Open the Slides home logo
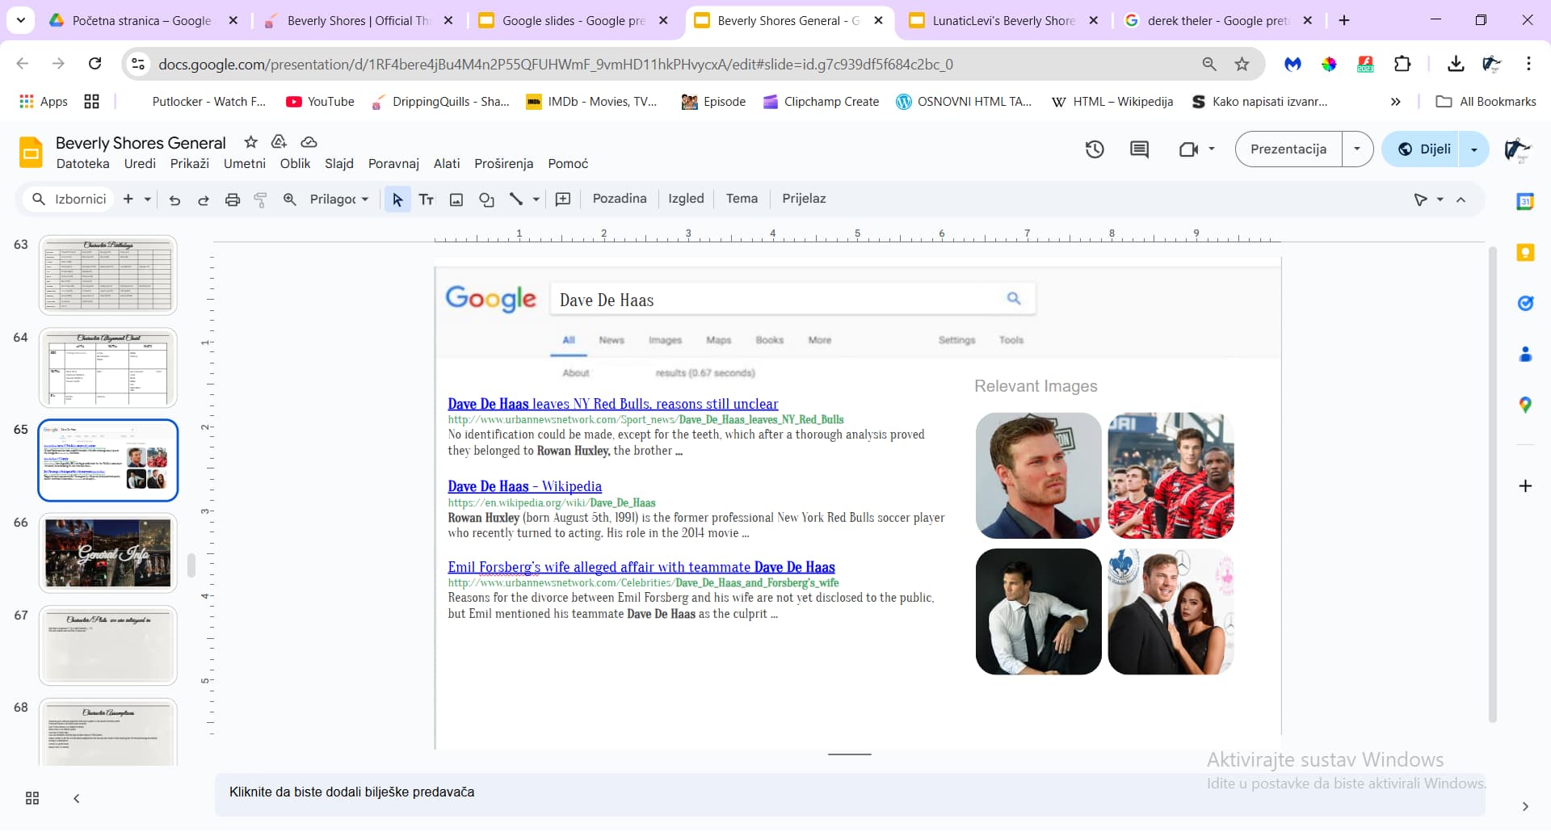The width and height of the screenshot is (1551, 832). [31, 152]
